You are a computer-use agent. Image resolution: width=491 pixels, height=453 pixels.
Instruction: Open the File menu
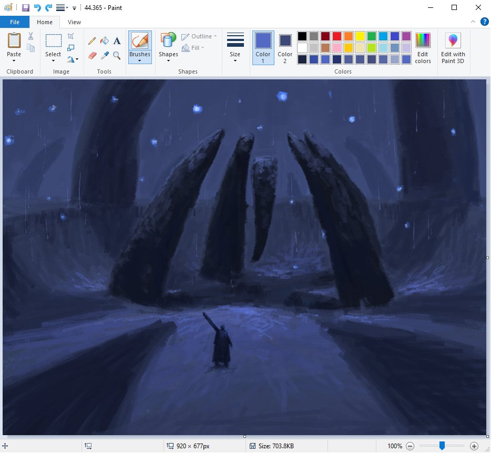tap(15, 22)
